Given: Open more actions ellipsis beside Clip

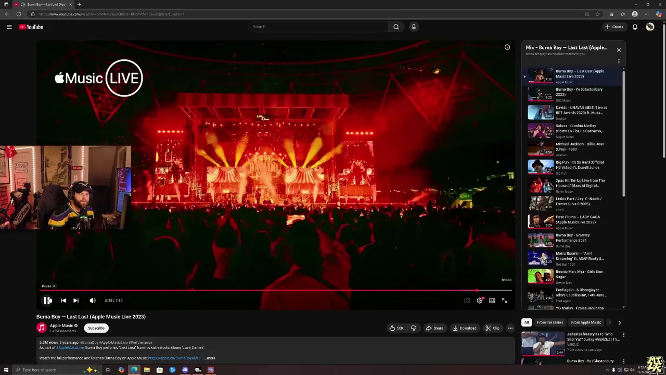Looking at the screenshot, I should [510, 328].
